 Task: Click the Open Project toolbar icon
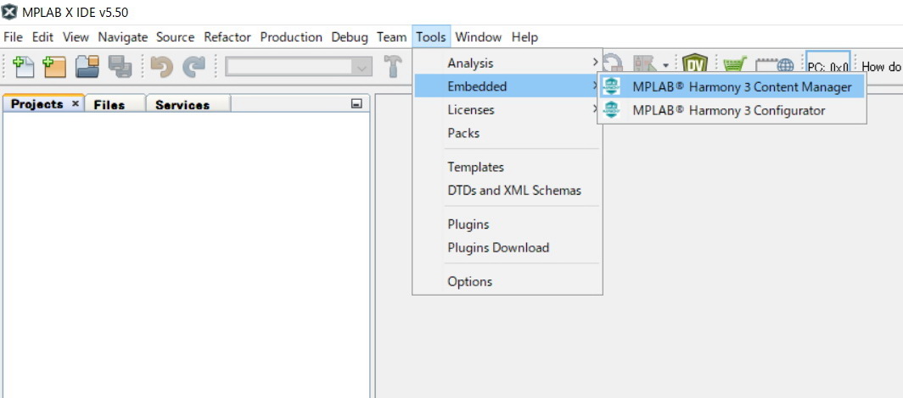[87, 67]
